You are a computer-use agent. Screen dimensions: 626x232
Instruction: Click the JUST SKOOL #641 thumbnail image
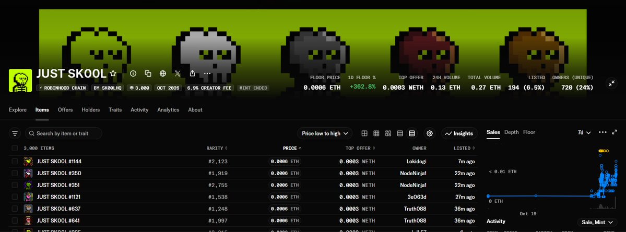[x=28, y=221]
